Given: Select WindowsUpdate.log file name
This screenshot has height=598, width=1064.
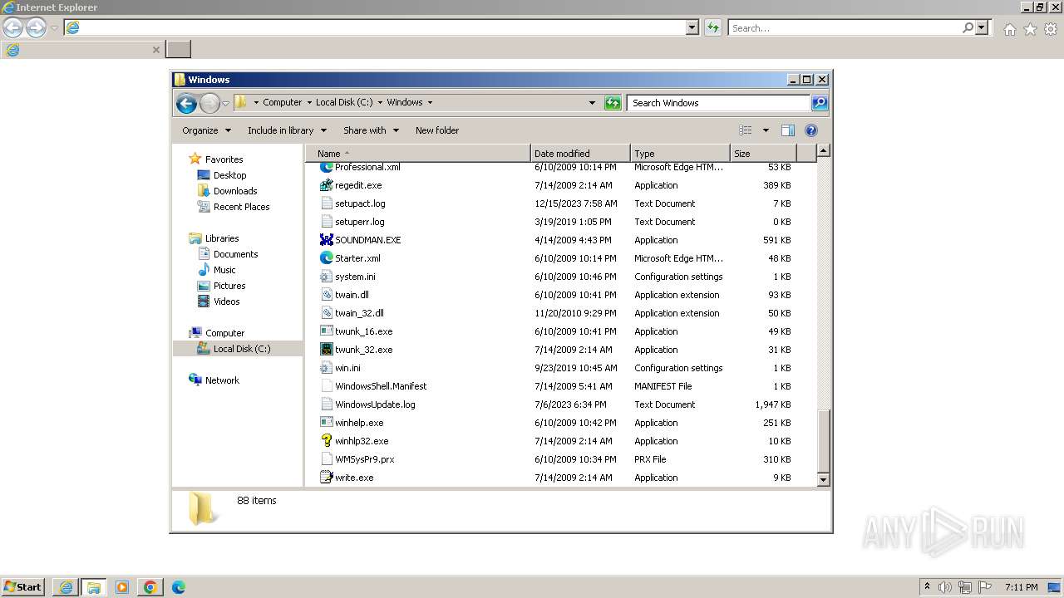Looking at the screenshot, I should pyautogui.click(x=375, y=404).
